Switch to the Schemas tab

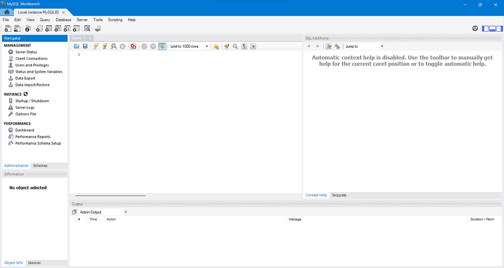pos(40,165)
